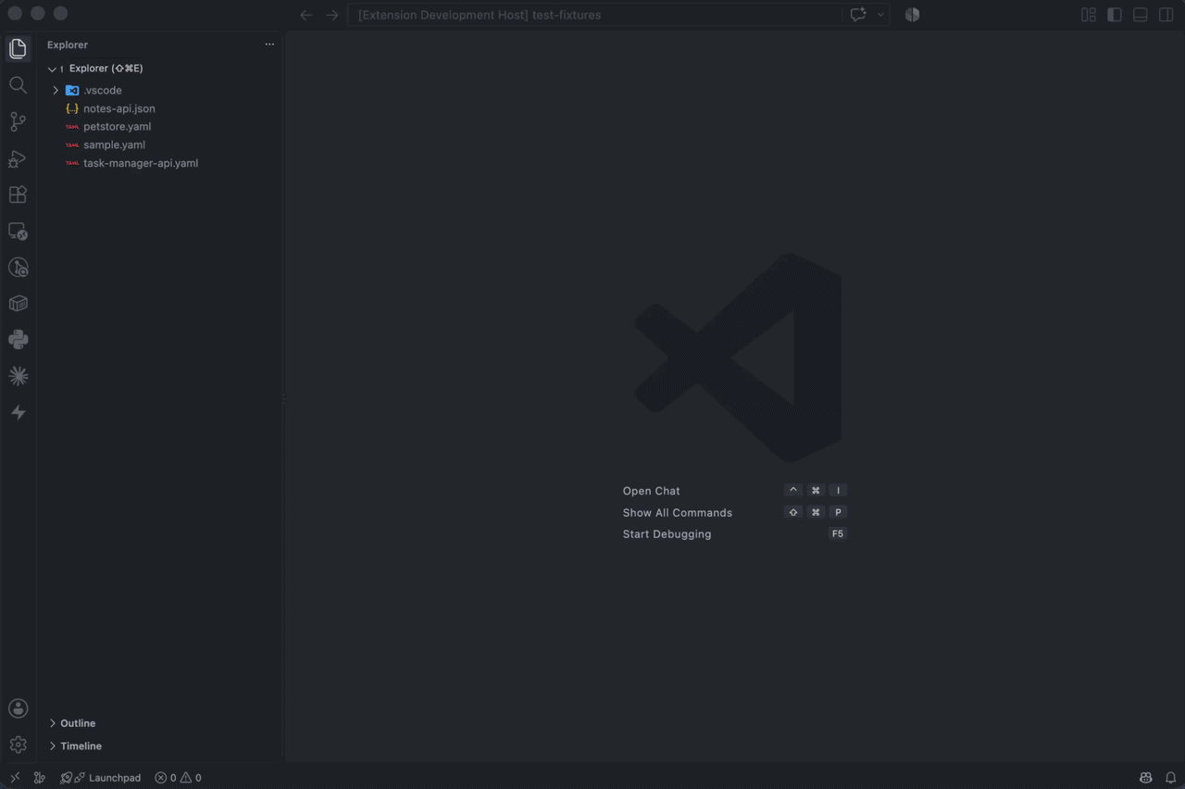Viewport: 1185px width, 789px height.
Task: Open the Explorer view in activity bar
Action: click(x=18, y=49)
